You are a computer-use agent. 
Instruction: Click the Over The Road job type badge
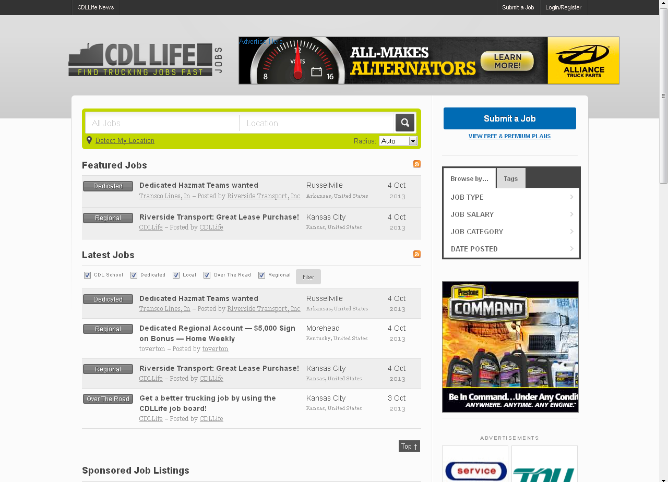click(108, 399)
